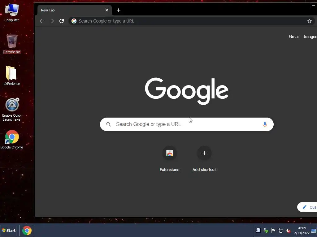
Task: Open the Extensions shortcut tile
Action: (169, 159)
